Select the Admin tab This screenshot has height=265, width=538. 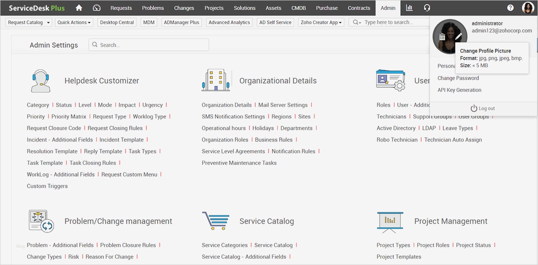(x=388, y=8)
